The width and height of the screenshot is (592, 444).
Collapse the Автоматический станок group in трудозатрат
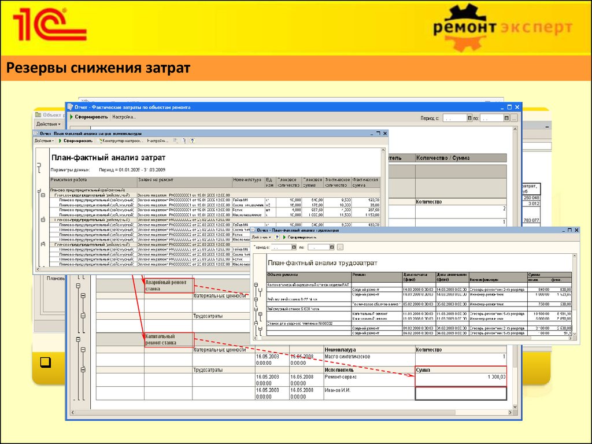(256, 284)
